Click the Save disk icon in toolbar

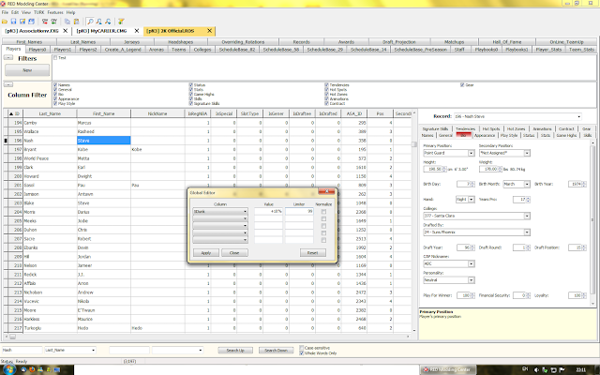[x=13, y=22]
